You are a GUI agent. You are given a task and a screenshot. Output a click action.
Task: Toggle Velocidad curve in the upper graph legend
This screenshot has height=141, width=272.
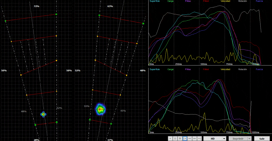point(225,1)
